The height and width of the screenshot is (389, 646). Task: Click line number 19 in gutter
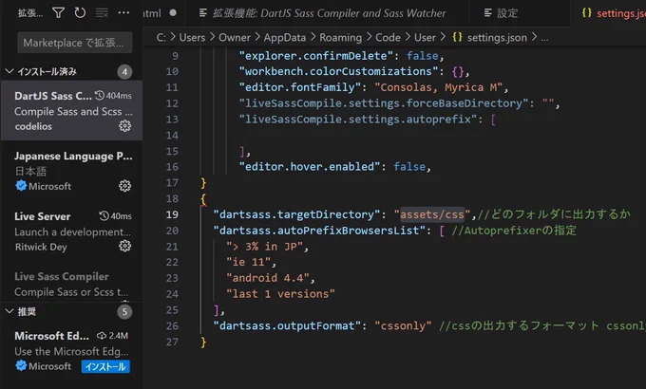point(172,214)
